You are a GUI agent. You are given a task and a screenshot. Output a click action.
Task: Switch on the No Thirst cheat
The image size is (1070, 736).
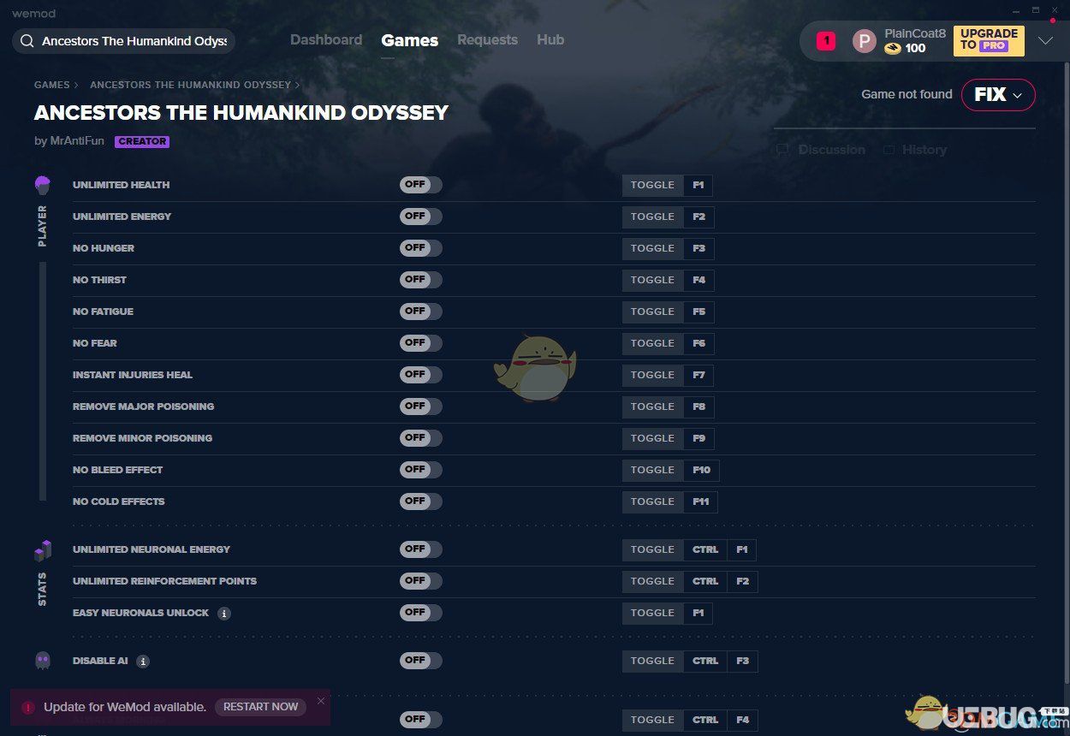coord(420,280)
